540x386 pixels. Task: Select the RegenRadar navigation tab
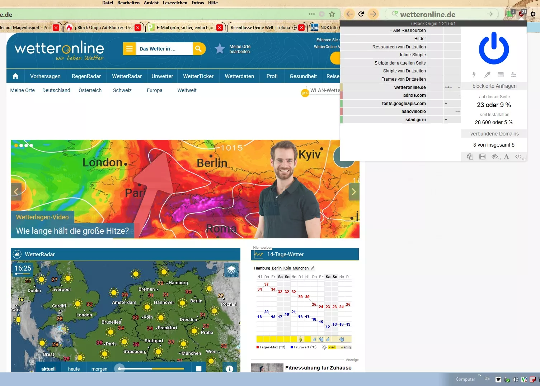(x=86, y=76)
